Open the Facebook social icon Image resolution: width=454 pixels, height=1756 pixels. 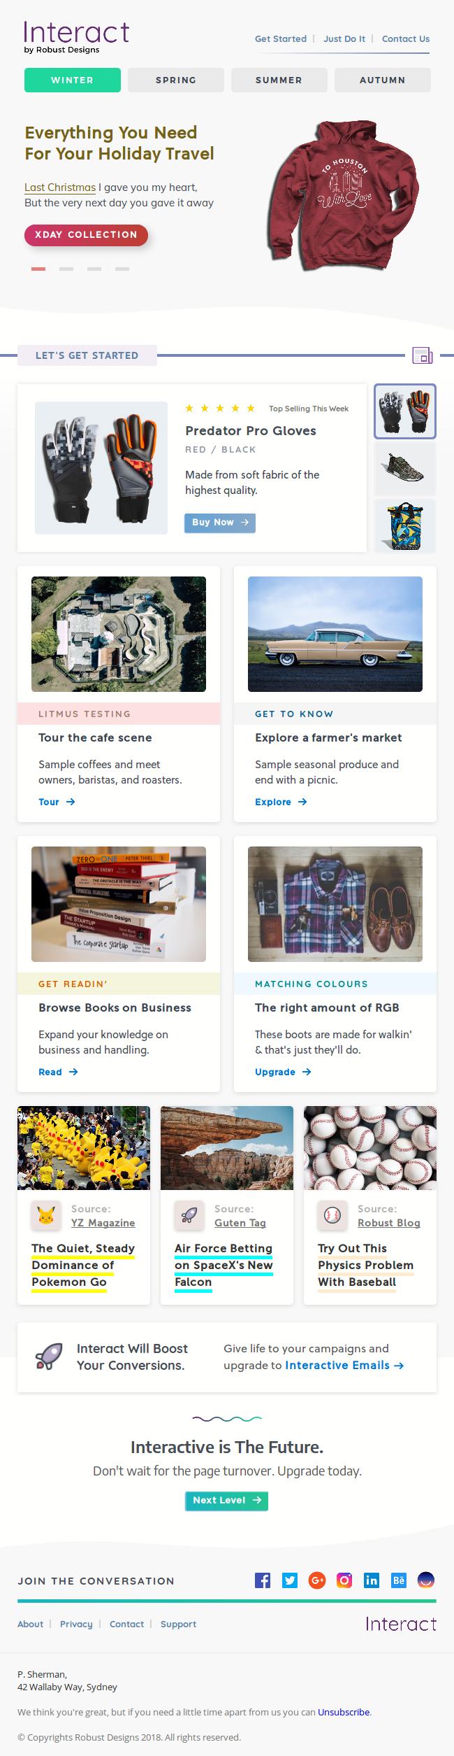pos(263,1580)
